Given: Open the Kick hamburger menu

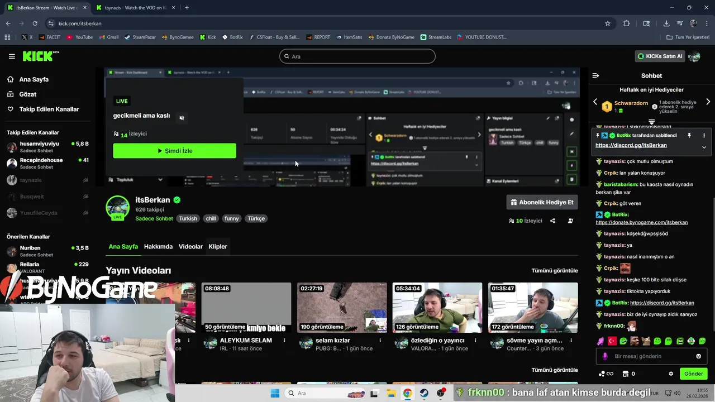Looking at the screenshot, I should (x=12, y=56).
